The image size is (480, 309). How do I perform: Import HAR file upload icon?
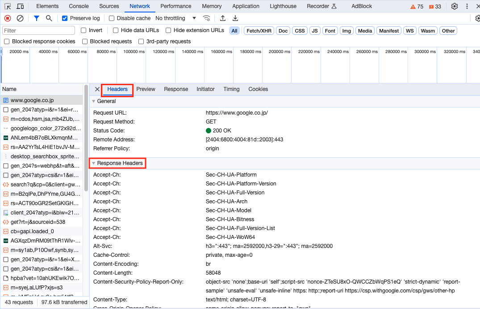point(223,18)
